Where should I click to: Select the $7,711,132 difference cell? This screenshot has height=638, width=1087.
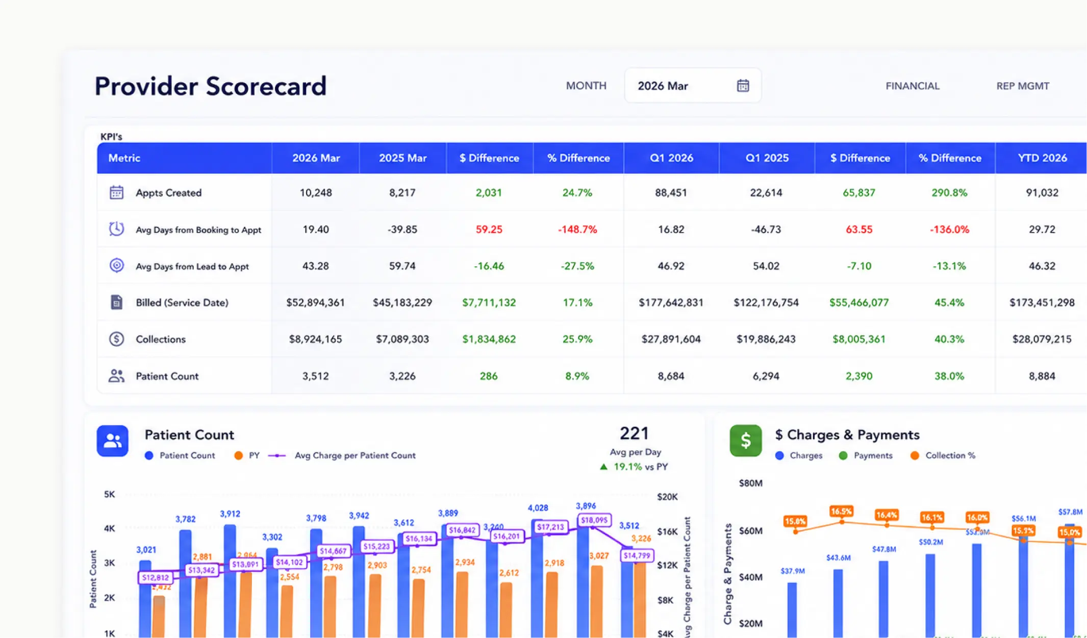pos(489,302)
